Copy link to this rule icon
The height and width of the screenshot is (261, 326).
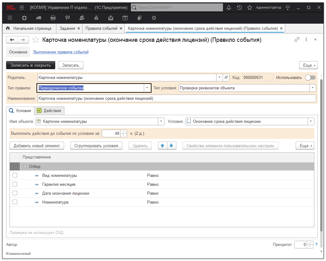(297, 40)
